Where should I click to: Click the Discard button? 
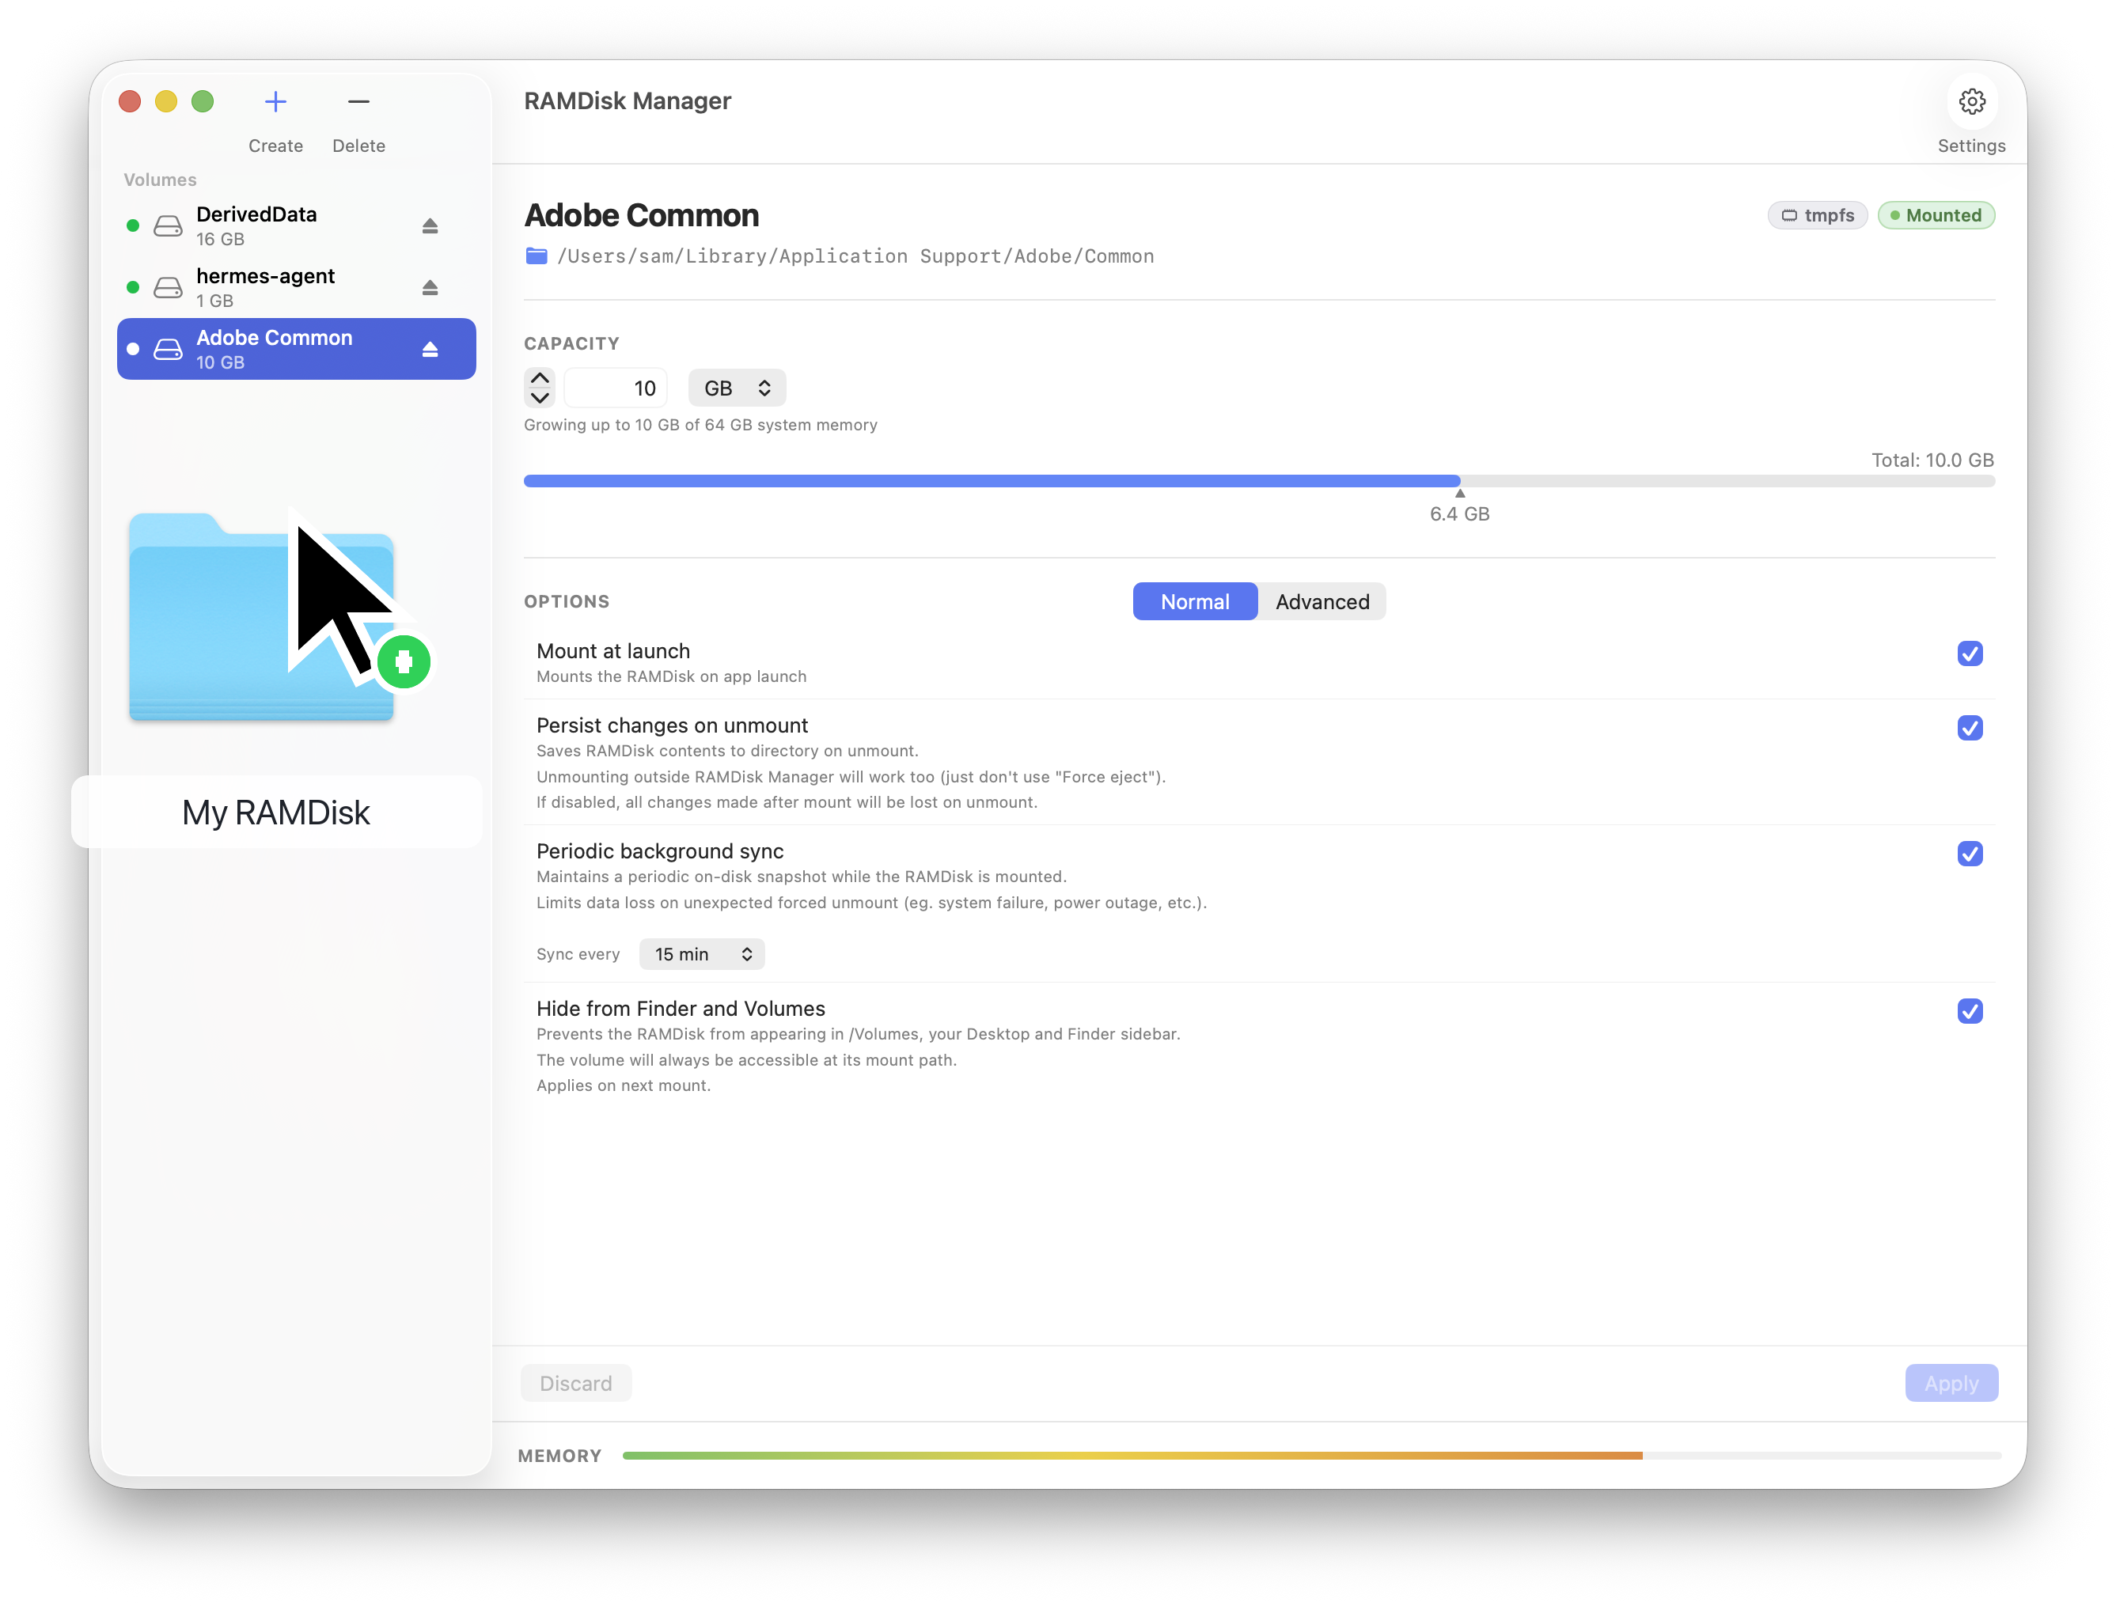click(x=576, y=1383)
